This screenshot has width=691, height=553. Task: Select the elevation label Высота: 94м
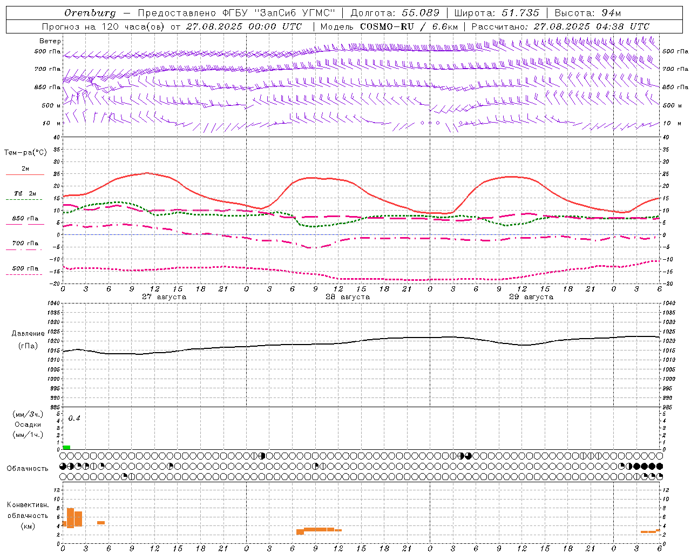(587, 13)
